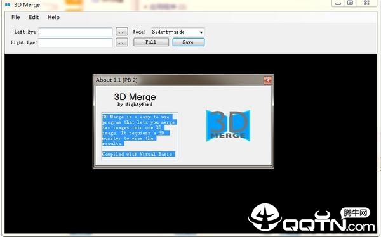The image size is (381, 237).
Task: Browse for the Left Eye image file
Action: click(122, 32)
